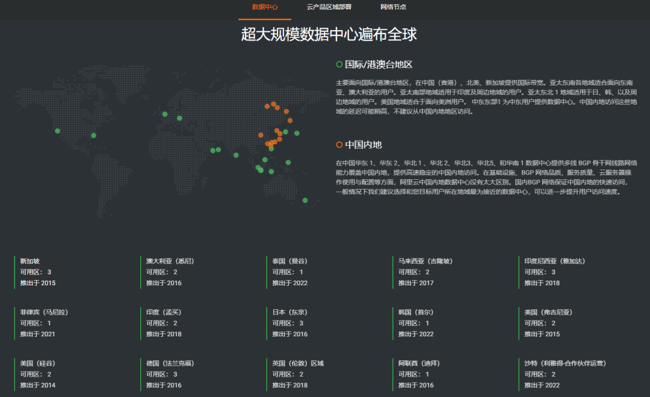Click the green marker on the US east coast
The image size is (650, 397).
tap(93, 135)
